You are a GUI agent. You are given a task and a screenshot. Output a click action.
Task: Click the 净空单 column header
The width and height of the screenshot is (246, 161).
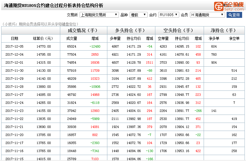pyautogui.click(x=234, y=38)
